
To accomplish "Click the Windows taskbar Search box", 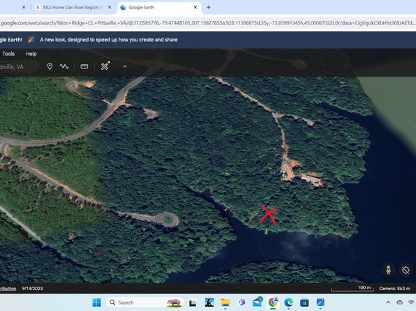I will pos(145,303).
